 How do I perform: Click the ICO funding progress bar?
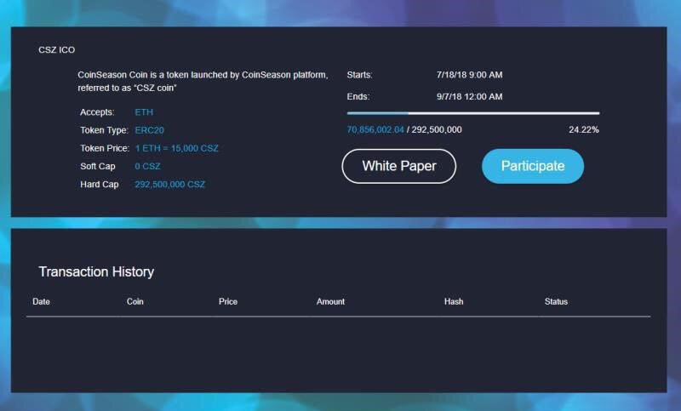[x=473, y=113]
